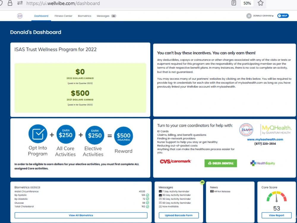Expand the Donald Graham account dropdown
This screenshot has width=297, height=223.
point(263,16)
